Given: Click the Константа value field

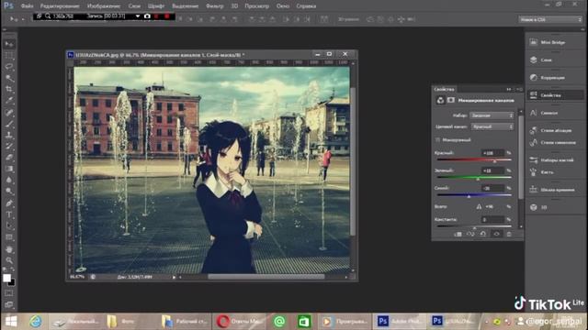Looking at the screenshot, I should tap(492, 220).
